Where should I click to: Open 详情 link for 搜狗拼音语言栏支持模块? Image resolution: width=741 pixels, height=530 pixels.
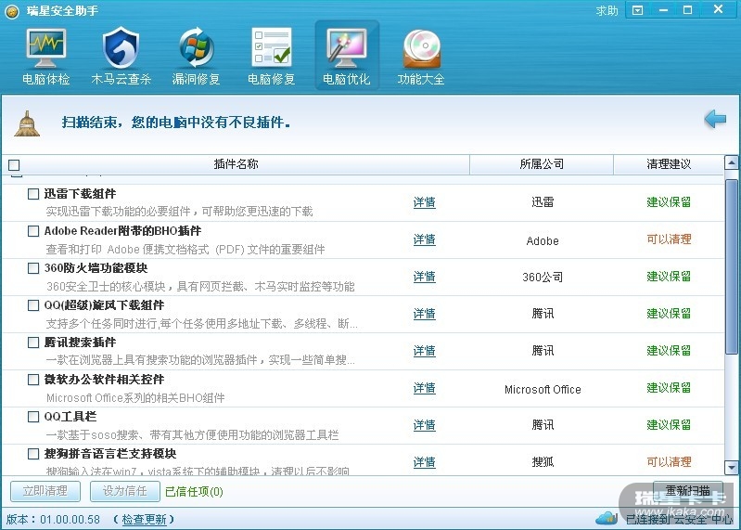point(425,462)
